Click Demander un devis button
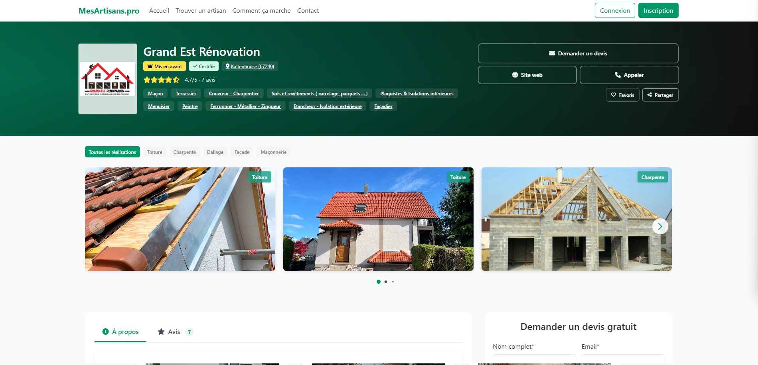The width and height of the screenshot is (758, 365). click(x=578, y=53)
